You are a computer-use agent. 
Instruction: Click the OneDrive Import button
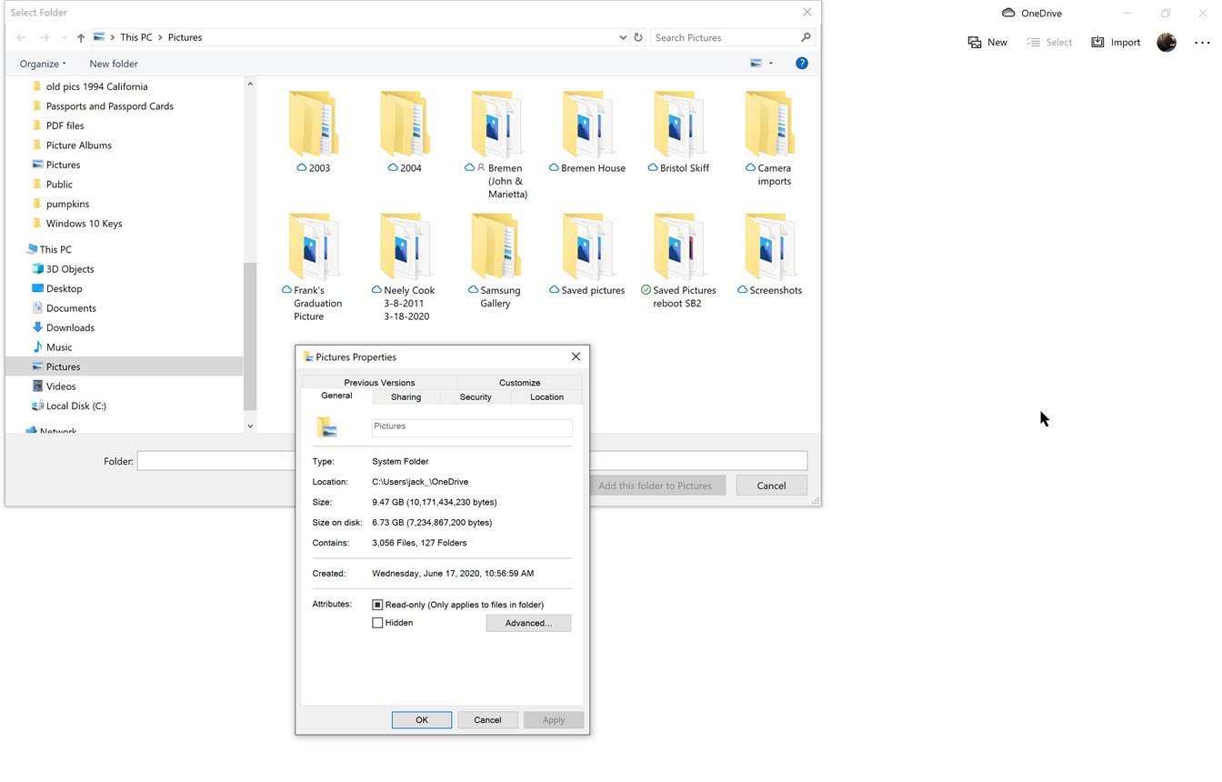click(x=1116, y=43)
